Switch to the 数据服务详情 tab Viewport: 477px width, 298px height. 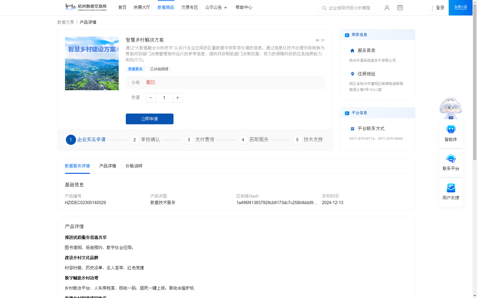(x=77, y=166)
